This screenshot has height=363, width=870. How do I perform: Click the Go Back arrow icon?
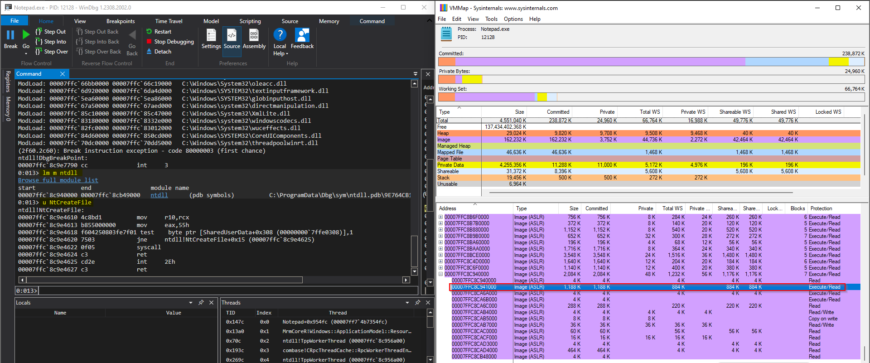[x=132, y=35]
